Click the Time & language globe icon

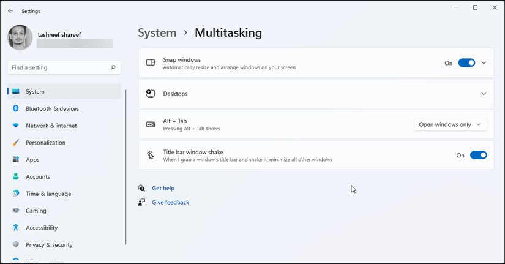[16, 194]
